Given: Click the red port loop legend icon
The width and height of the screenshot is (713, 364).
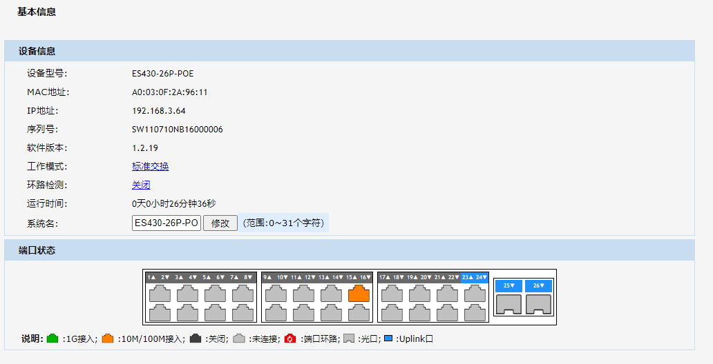Looking at the screenshot, I should click(290, 338).
